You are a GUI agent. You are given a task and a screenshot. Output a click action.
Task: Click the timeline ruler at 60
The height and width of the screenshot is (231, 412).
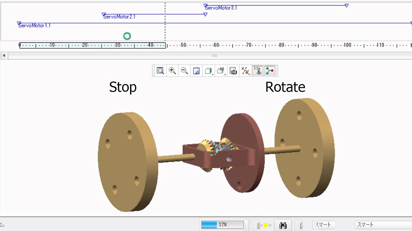(216, 45)
